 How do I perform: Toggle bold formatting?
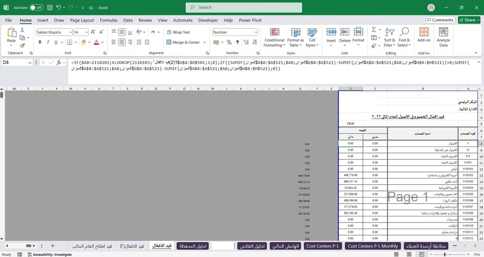click(x=40, y=42)
